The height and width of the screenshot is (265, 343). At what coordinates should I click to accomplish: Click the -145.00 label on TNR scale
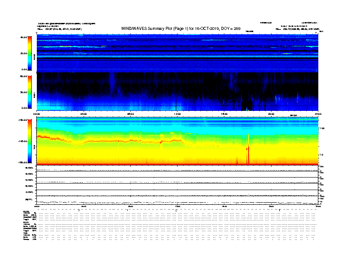click(x=23, y=141)
